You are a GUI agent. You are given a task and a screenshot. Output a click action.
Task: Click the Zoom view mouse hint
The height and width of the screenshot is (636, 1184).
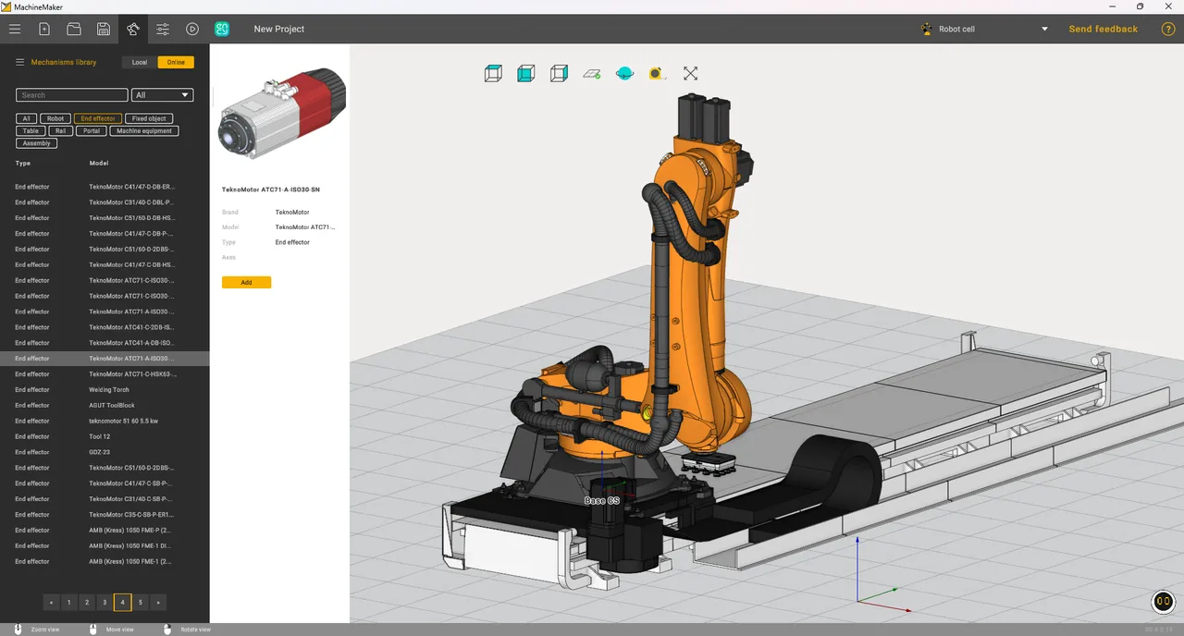(38, 630)
